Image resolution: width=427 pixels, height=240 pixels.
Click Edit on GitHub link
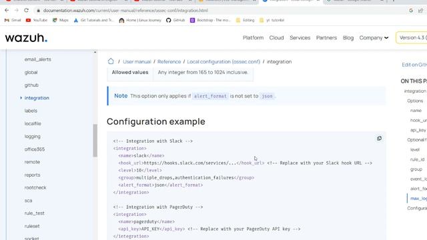coord(414,65)
